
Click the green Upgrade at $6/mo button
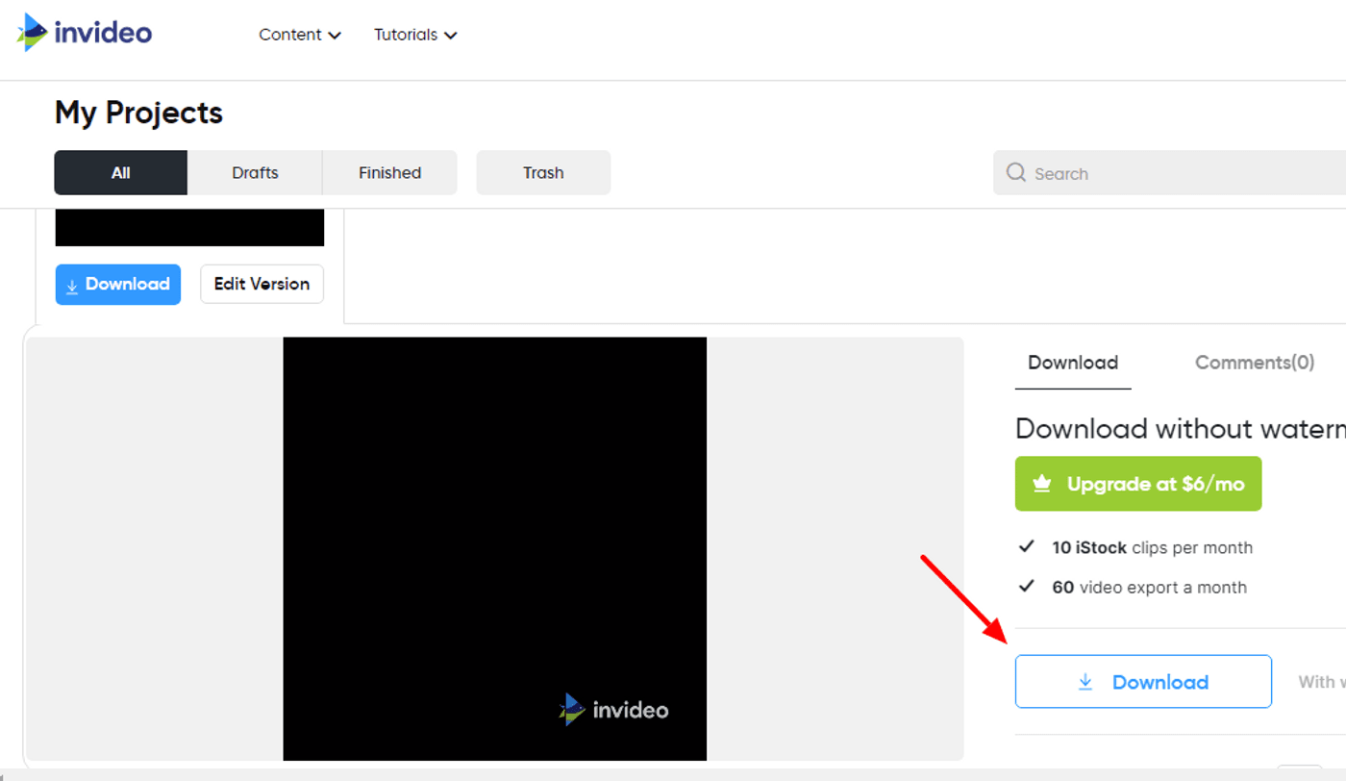click(1138, 484)
